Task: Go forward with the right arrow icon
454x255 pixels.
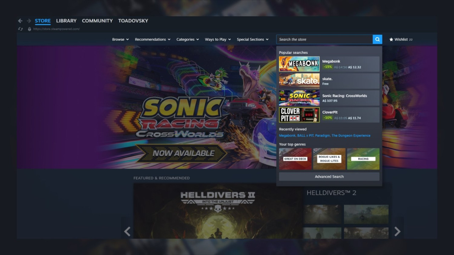Action: pyautogui.click(x=29, y=21)
